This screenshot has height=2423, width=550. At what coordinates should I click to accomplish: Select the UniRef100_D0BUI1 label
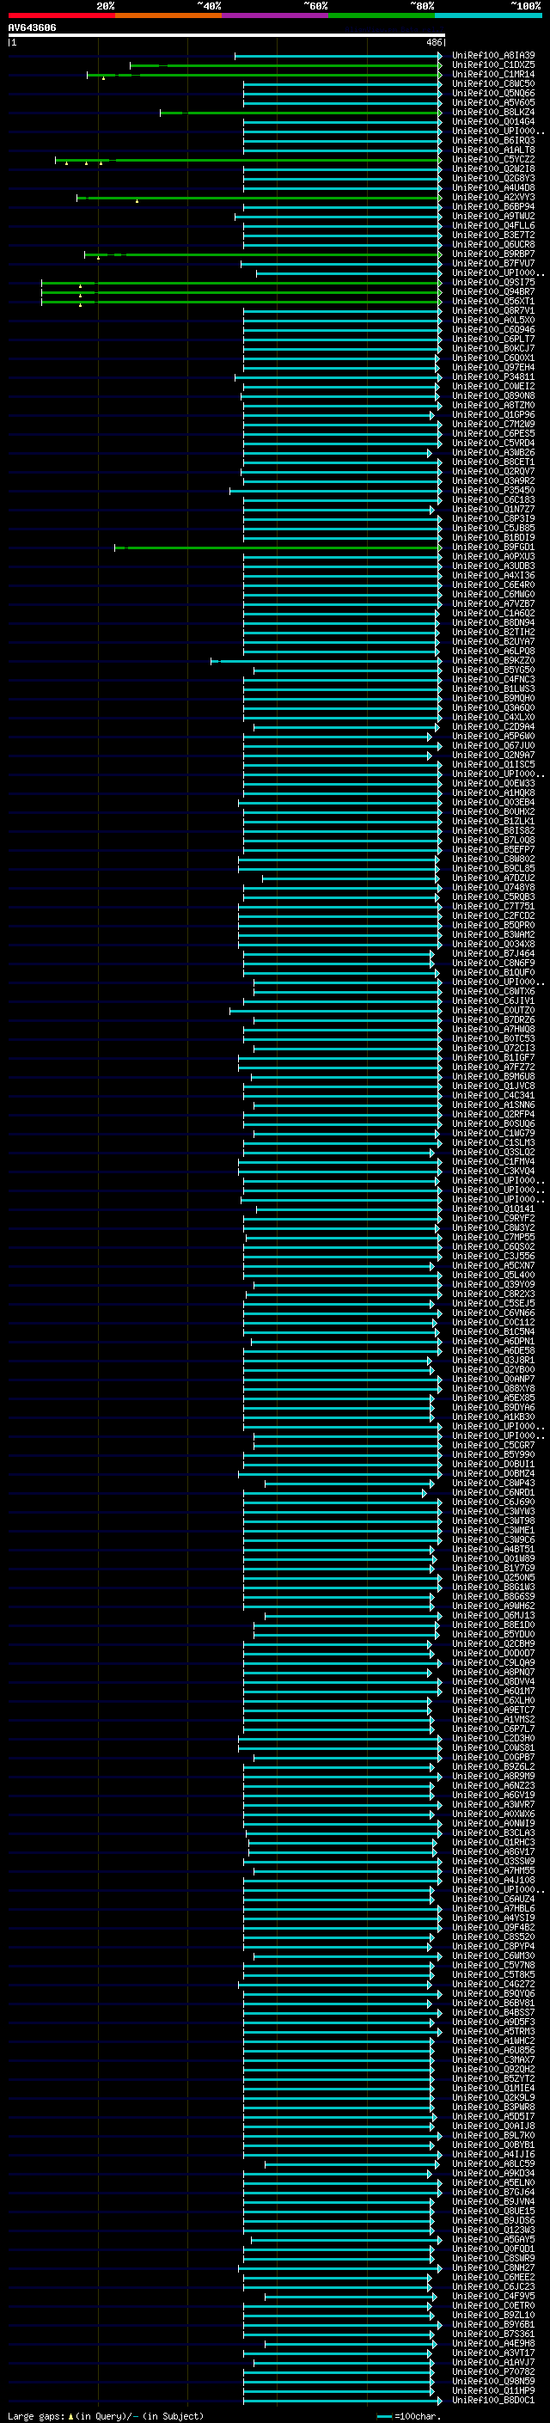[492, 1464]
